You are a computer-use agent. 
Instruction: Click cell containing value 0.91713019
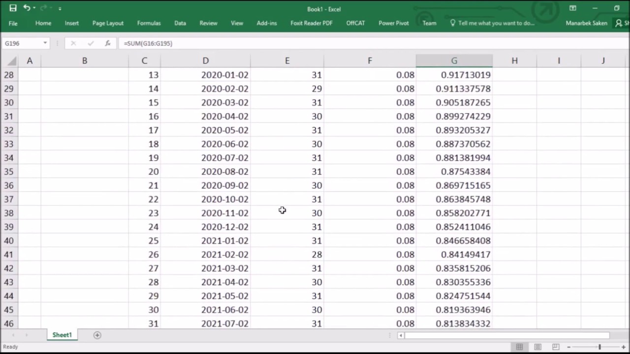coord(454,75)
